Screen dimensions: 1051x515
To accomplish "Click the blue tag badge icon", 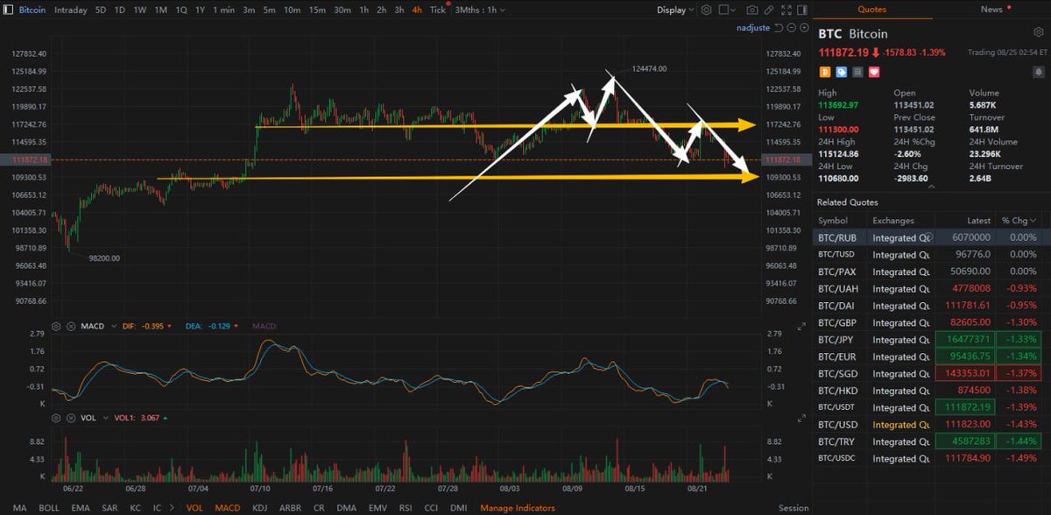I will tap(841, 72).
